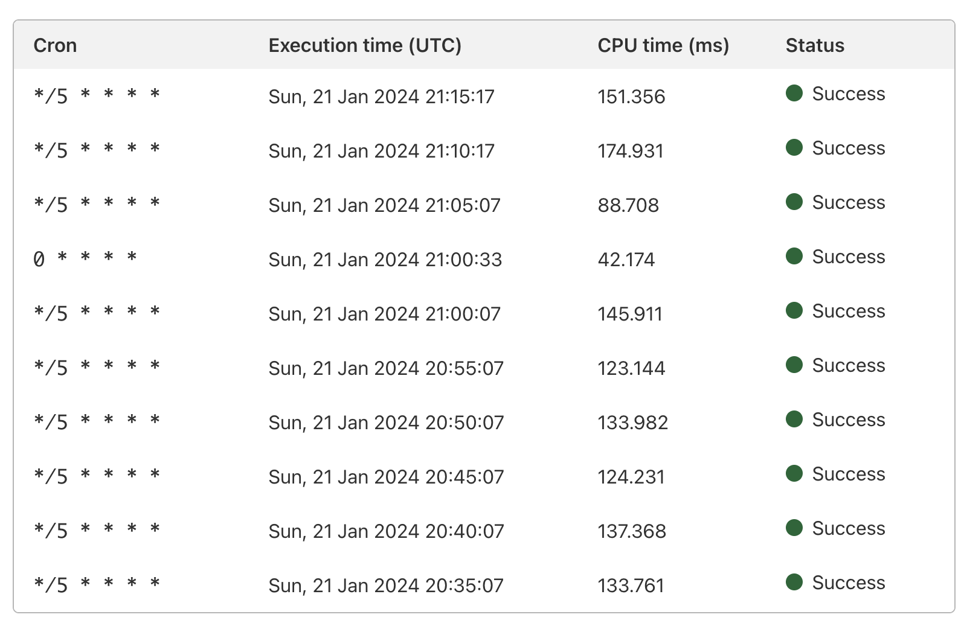
Task: Click the green status dot for 20:55:07 run
Action: tap(794, 365)
